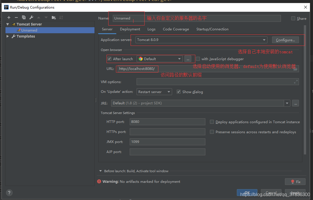Move the configuration down with the down arrow

(x=46, y=17)
